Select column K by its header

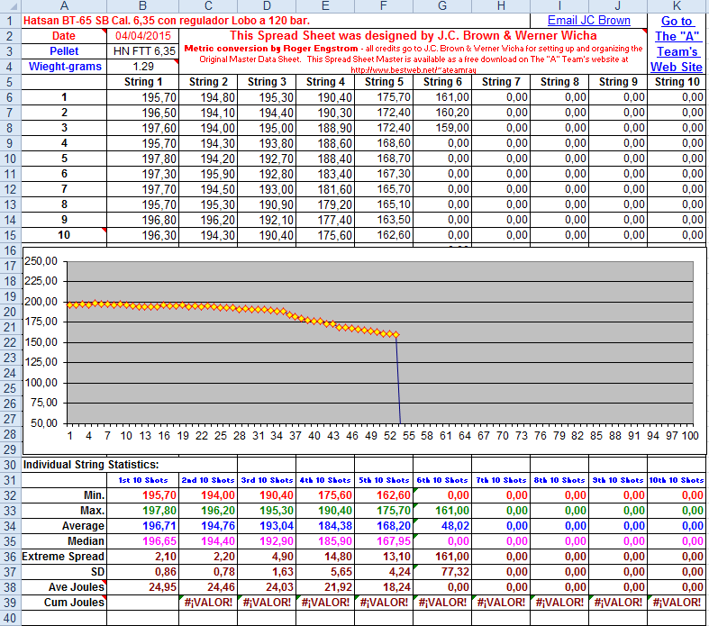[x=677, y=6]
